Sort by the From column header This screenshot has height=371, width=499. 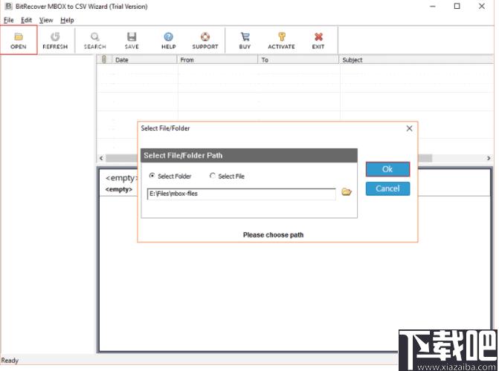[217, 59]
